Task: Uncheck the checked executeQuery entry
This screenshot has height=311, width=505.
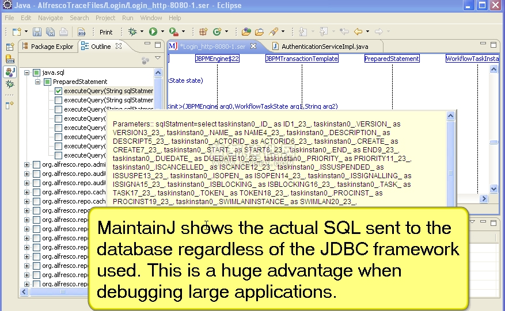Action: (x=58, y=91)
